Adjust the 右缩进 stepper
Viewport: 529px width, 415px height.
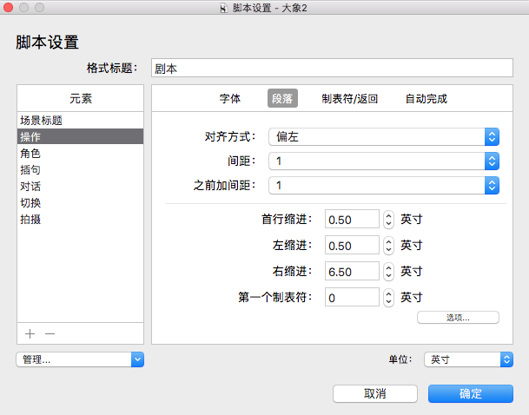(x=388, y=272)
